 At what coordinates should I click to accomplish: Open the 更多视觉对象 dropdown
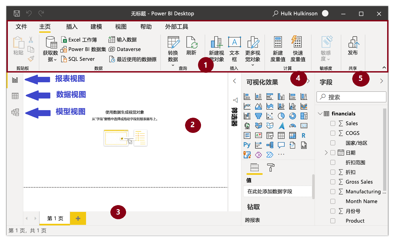pyautogui.click(x=253, y=65)
